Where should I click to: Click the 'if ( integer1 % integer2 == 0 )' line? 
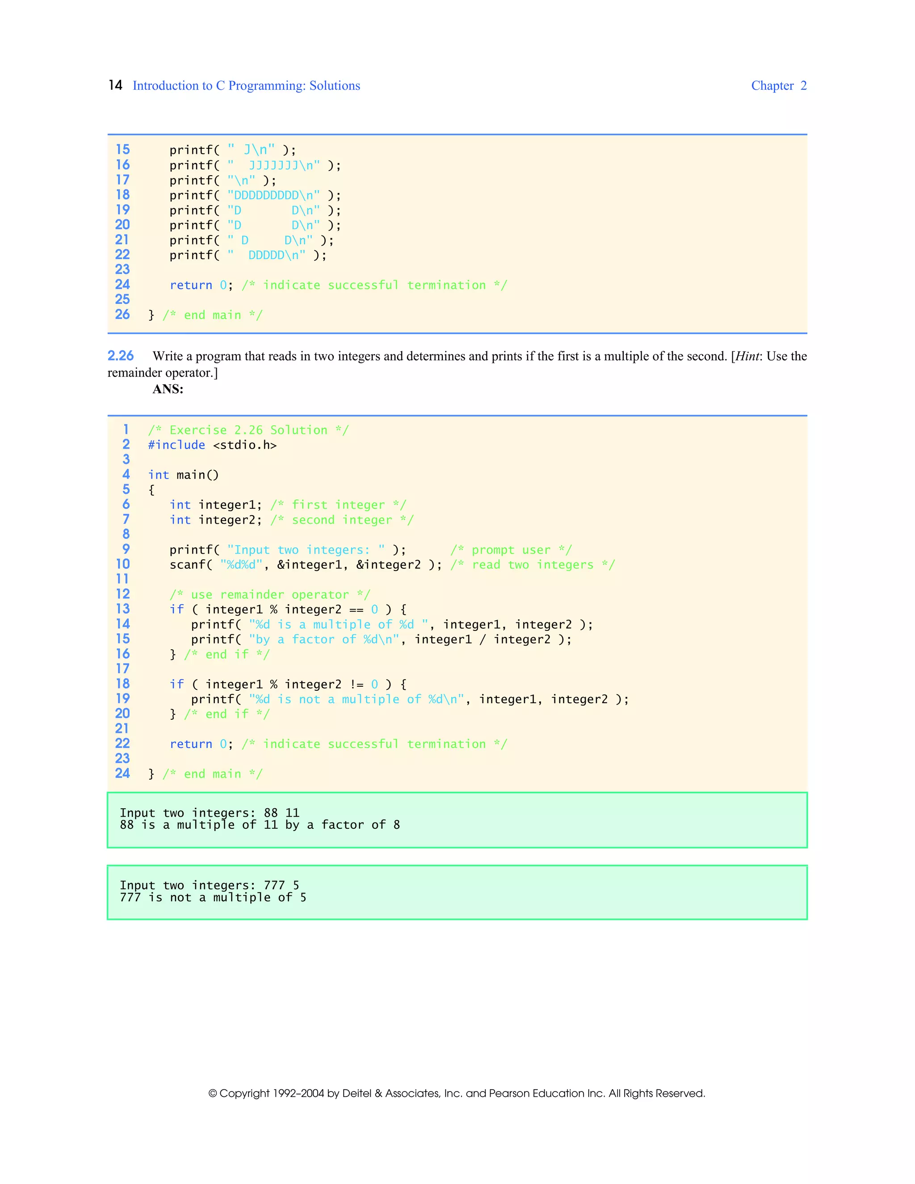pyautogui.click(x=288, y=609)
